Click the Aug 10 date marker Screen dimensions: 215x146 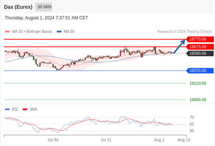184,140
